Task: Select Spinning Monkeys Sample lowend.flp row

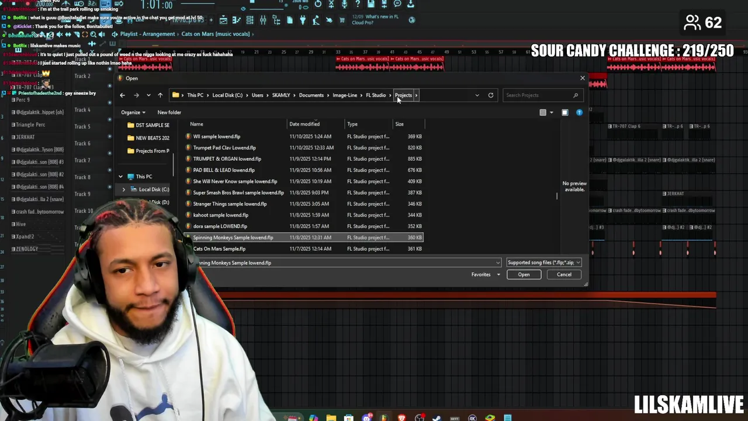Action: [x=303, y=237]
